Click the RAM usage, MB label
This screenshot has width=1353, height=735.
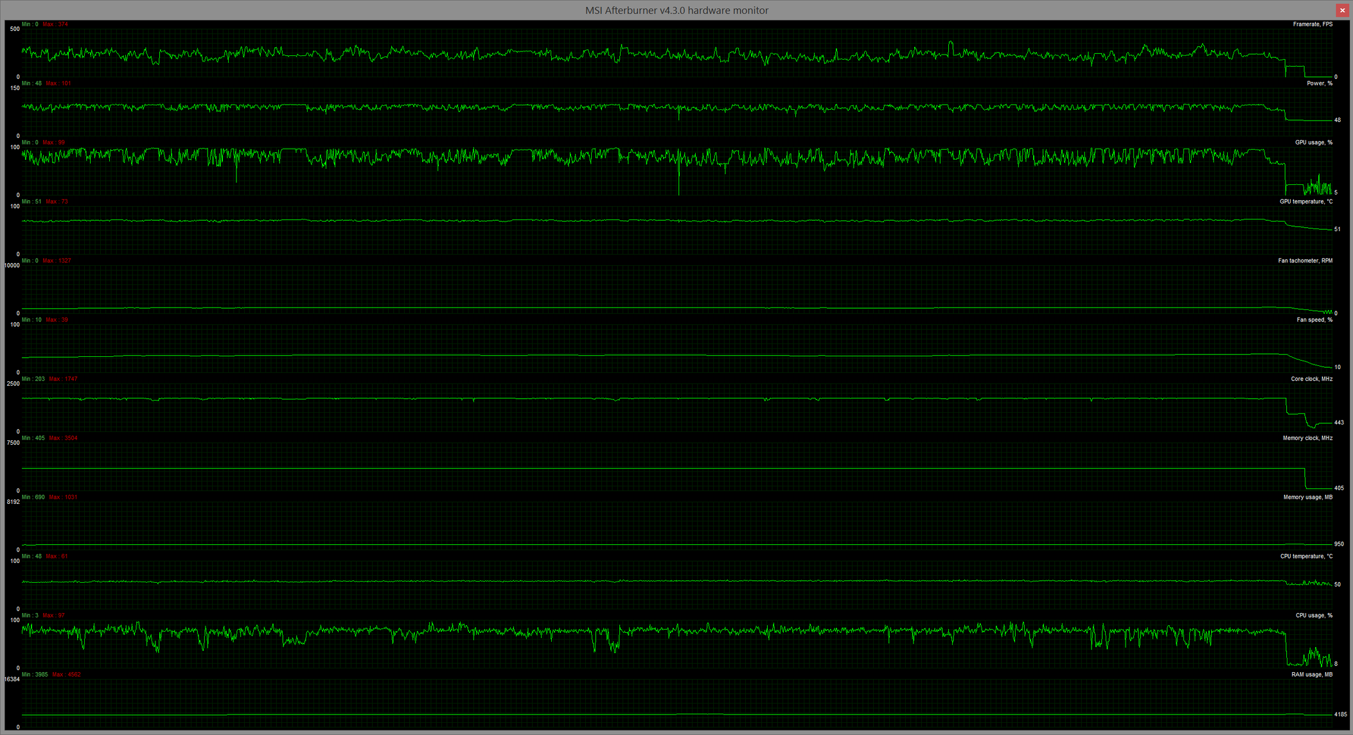(x=1311, y=674)
